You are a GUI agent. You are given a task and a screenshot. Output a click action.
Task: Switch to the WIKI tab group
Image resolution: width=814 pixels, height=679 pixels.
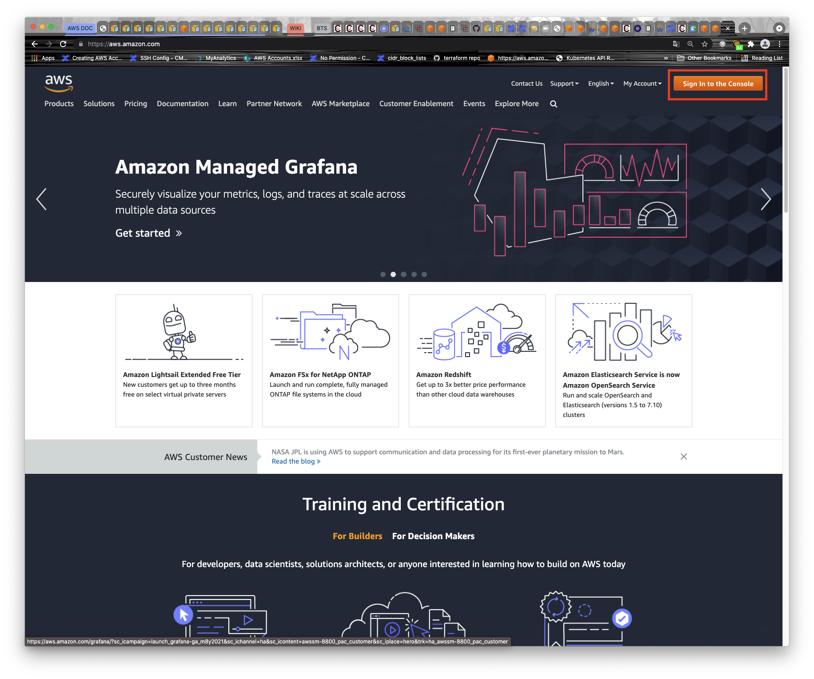point(295,28)
